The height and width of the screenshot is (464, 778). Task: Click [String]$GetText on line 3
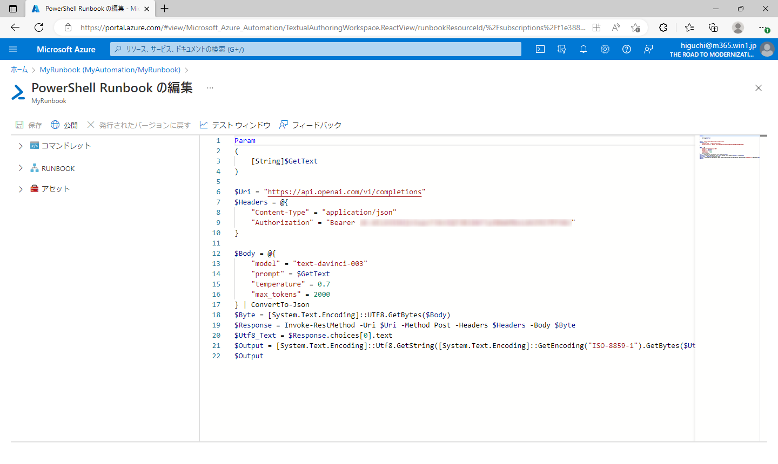(x=284, y=161)
